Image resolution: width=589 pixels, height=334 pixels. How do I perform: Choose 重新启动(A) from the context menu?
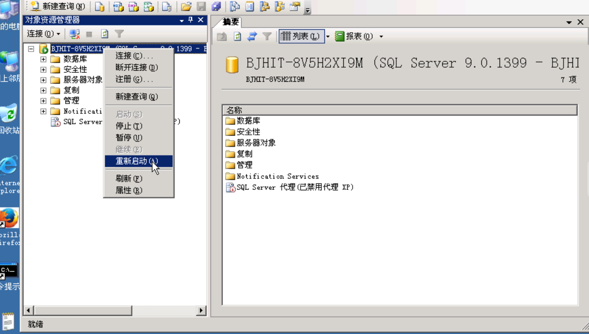[139, 161]
